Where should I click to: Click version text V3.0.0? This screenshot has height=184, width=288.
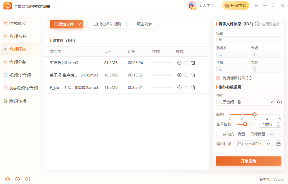tap(278, 179)
